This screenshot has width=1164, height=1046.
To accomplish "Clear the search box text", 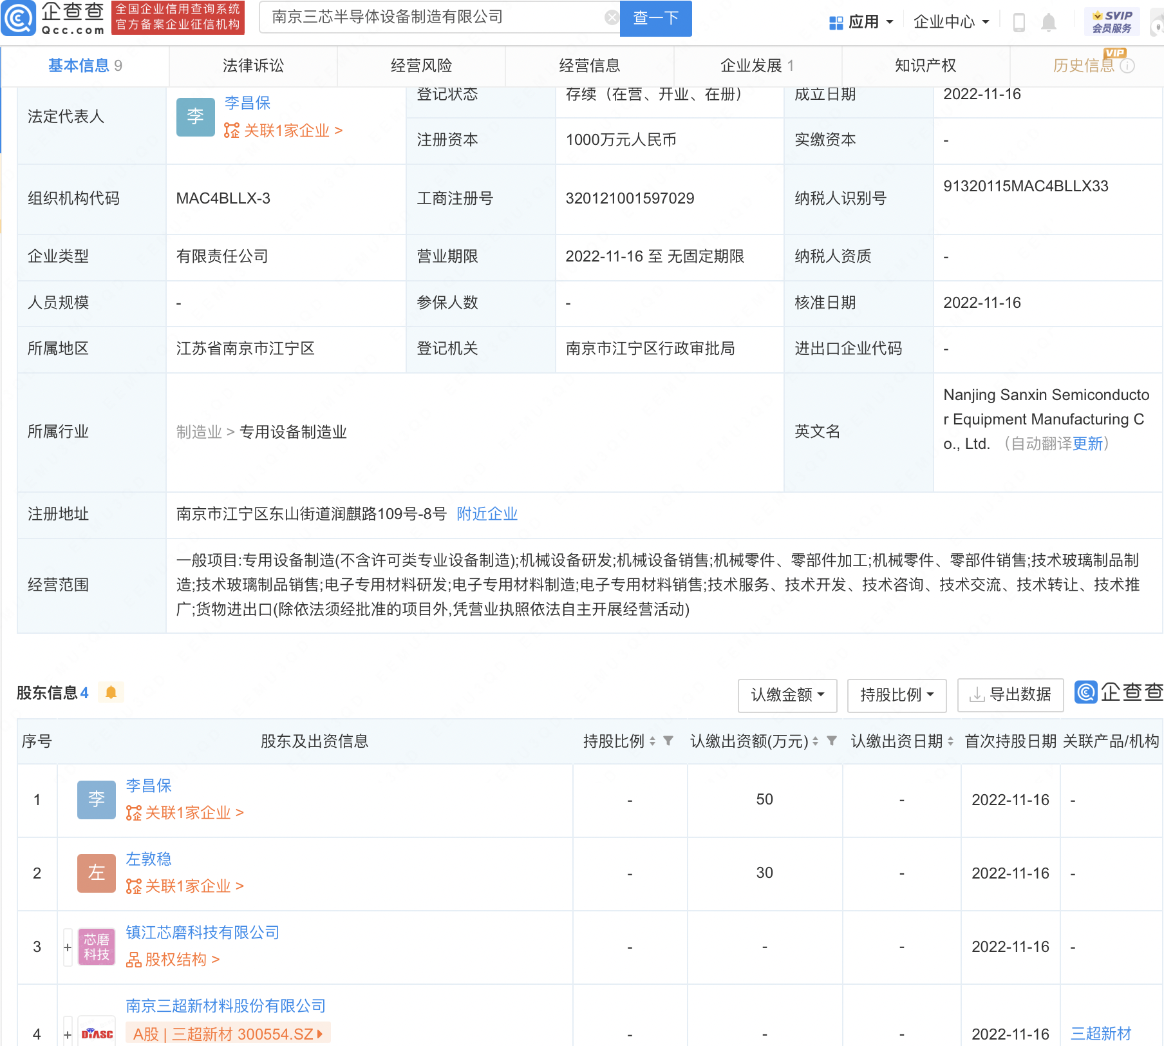I will point(612,17).
